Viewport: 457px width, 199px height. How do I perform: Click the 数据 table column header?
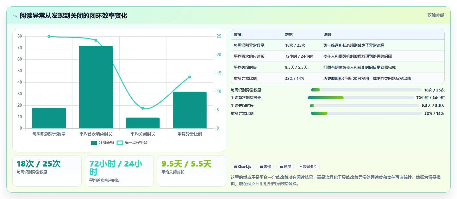[x=289, y=35]
